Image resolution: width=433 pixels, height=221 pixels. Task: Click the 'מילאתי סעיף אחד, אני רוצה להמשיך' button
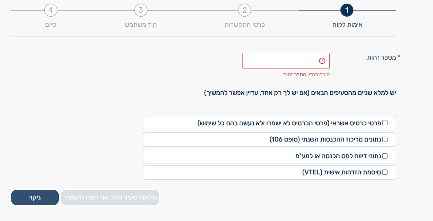(x=110, y=197)
